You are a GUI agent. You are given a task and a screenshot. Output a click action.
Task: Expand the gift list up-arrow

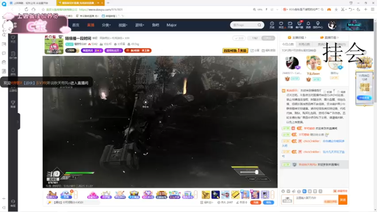pyautogui.click(x=272, y=195)
